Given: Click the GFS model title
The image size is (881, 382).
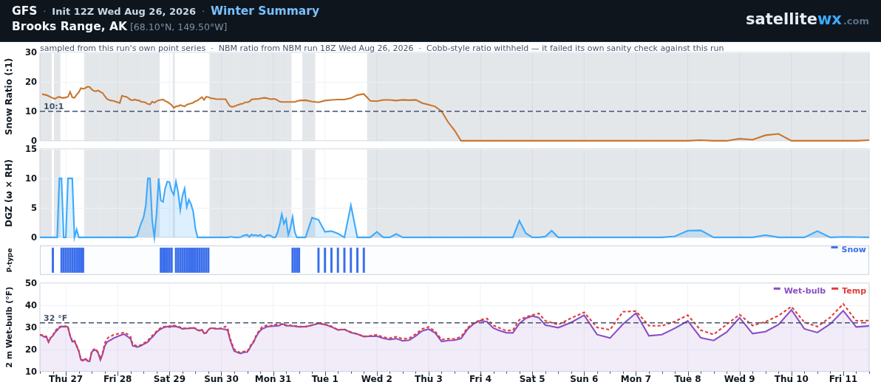Looking at the screenshot, I should (24, 11).
